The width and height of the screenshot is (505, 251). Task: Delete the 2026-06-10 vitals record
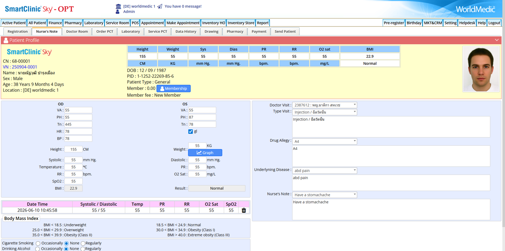(244, 210)
